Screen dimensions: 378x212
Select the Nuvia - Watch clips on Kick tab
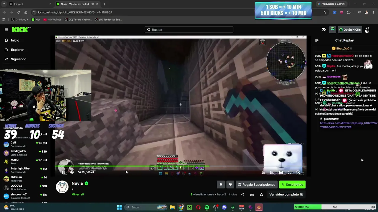pyautogui.click(x=77, y=4)
